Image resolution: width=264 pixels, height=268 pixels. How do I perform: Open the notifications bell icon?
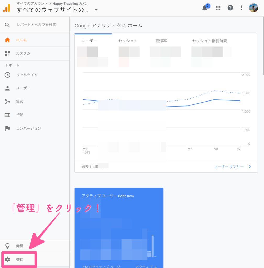pyautogui.click(x=205, y=8)
